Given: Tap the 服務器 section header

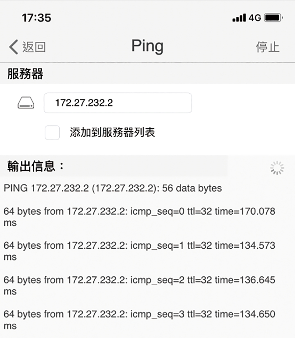Looking at the screenshot, I should pyautogui.click(x=25, y=74).
